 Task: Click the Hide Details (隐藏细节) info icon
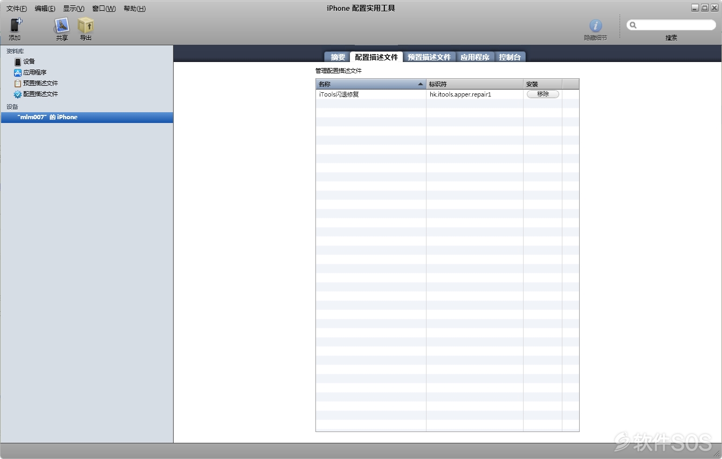595,25
